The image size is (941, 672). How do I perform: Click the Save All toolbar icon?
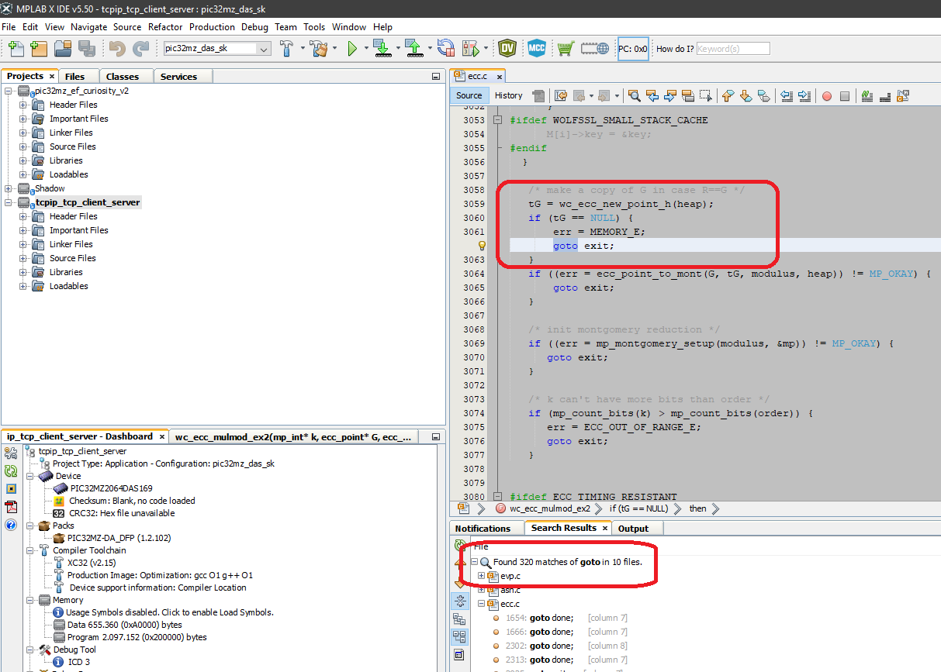pyautogui.click(x=86, y=49)
